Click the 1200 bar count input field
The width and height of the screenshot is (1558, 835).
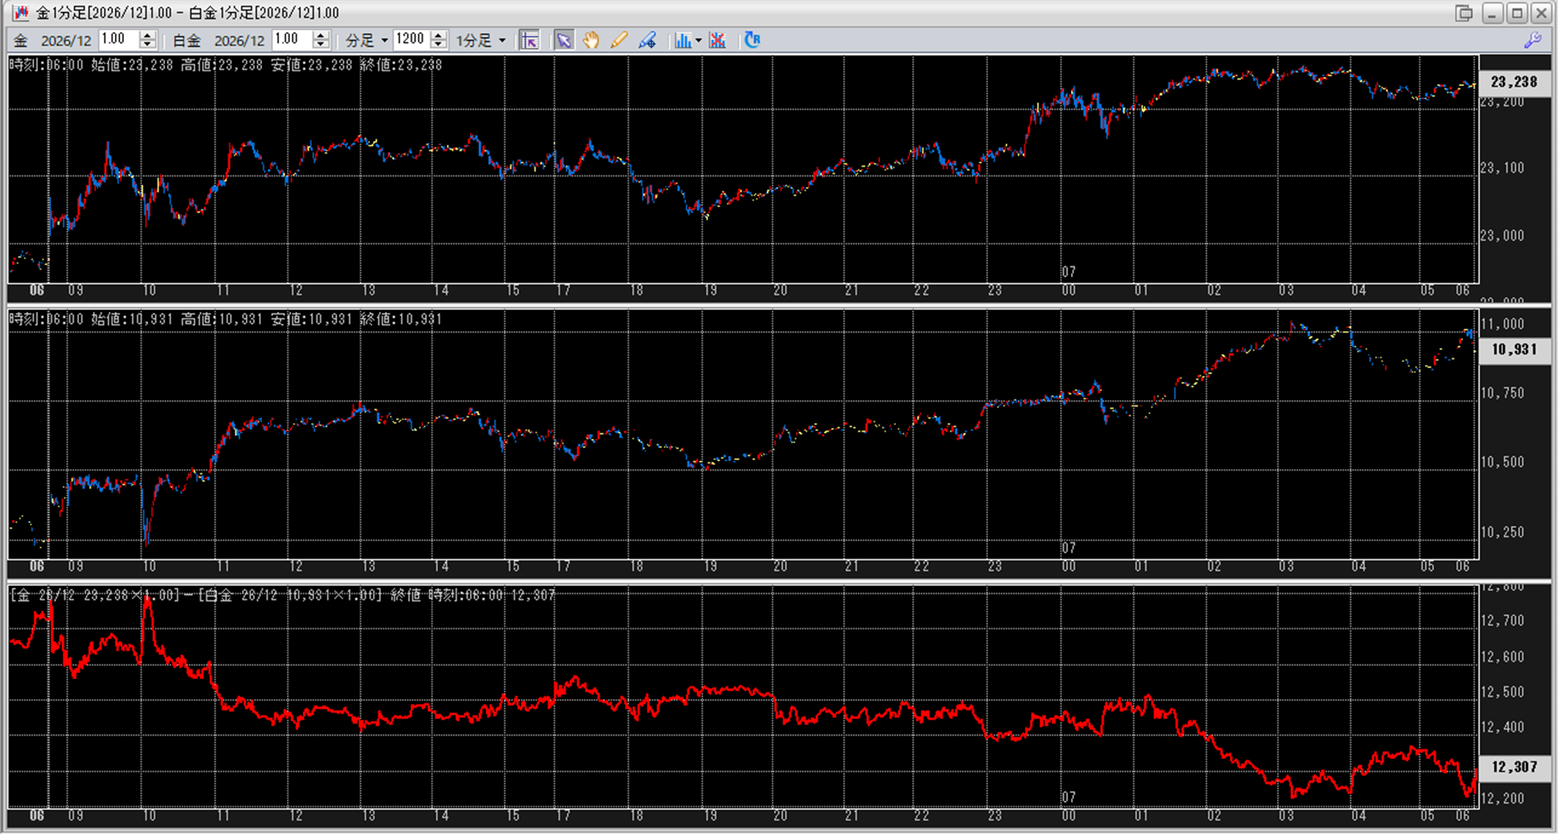click(410, 40)
